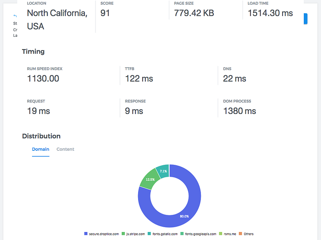Toggle fonts.gstatic.com legend entry
The height and width of the screenshot is (240, 321).
coord(163,234)
